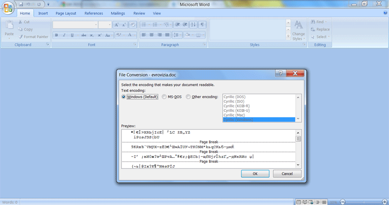Click Decrease Indent icon

[x=177, y=25]
